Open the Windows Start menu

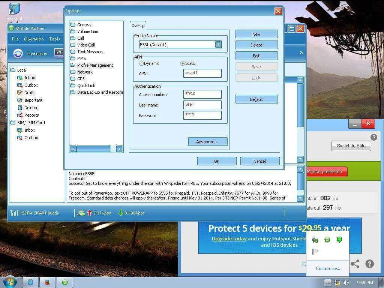10,282
